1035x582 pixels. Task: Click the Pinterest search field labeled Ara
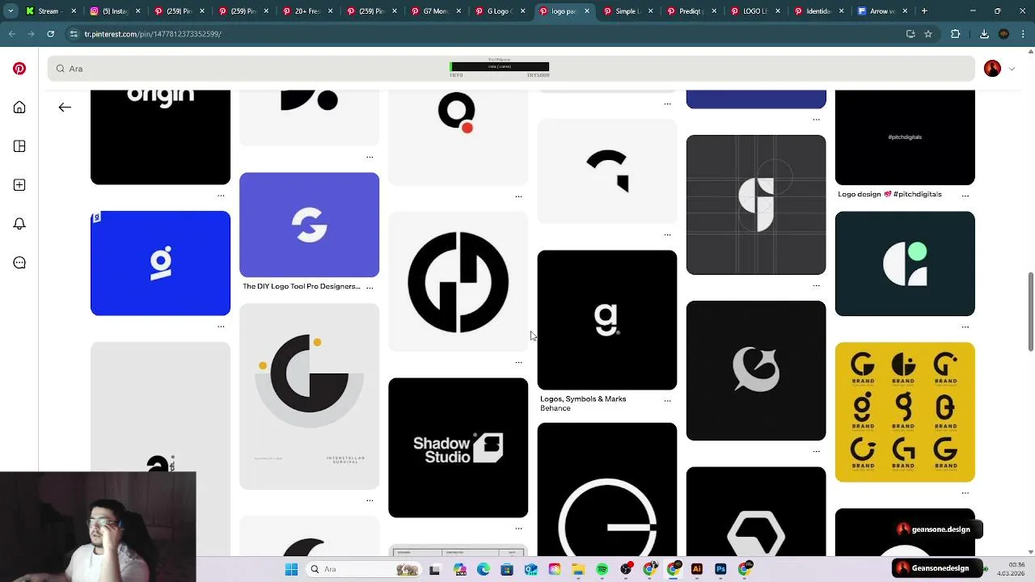pos(511,69)
